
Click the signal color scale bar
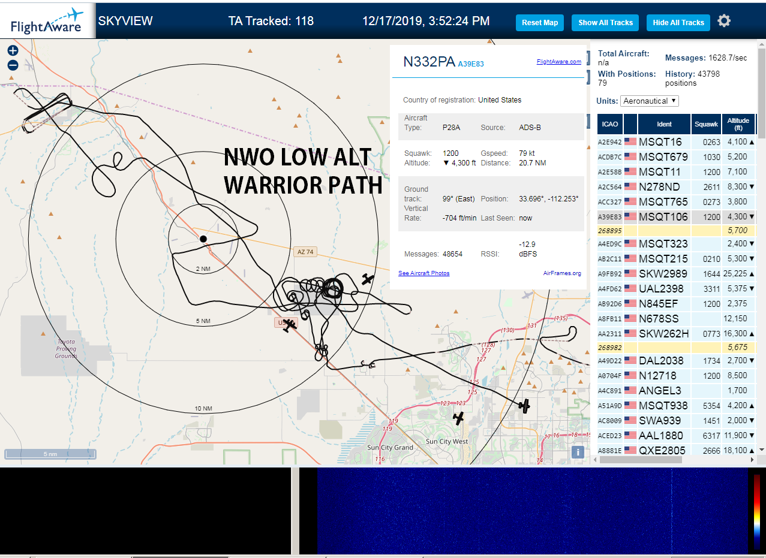click(x=756, y=511)
